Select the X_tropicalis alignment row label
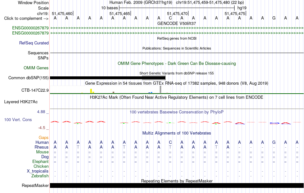Image resolution: width=304 pixels, height=193 pixels. point(38,171)
